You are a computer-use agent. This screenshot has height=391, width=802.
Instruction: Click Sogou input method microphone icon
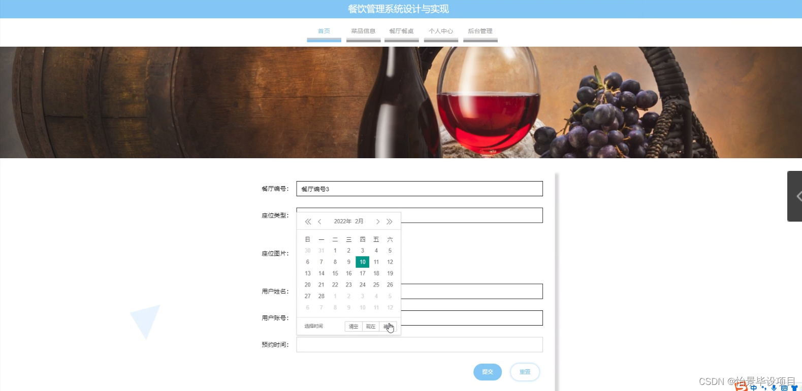click(x=774, y=387)
